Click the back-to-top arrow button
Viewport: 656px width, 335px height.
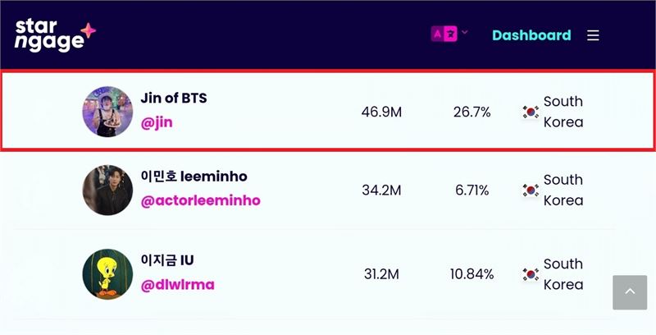point(630,292)
